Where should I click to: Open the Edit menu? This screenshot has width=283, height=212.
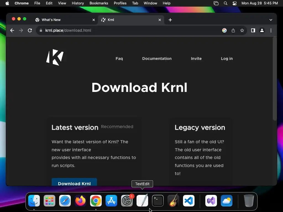(x=49, y=3)
